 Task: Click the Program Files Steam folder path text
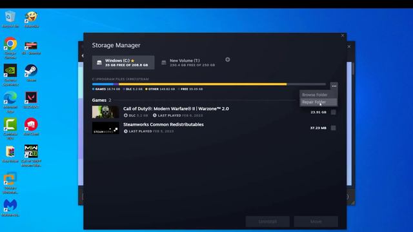[x=121, y=79]
